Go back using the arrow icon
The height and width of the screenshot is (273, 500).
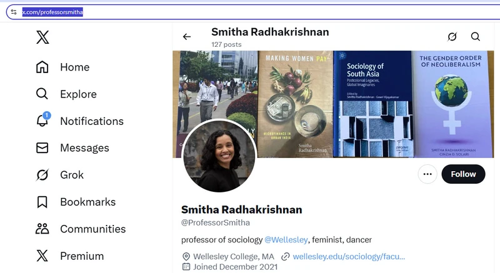[x=187, y=37]
